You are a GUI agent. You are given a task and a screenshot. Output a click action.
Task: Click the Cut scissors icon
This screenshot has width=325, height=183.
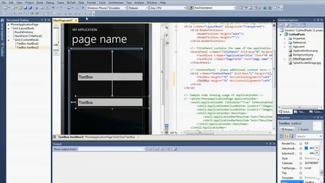[37, 8]
